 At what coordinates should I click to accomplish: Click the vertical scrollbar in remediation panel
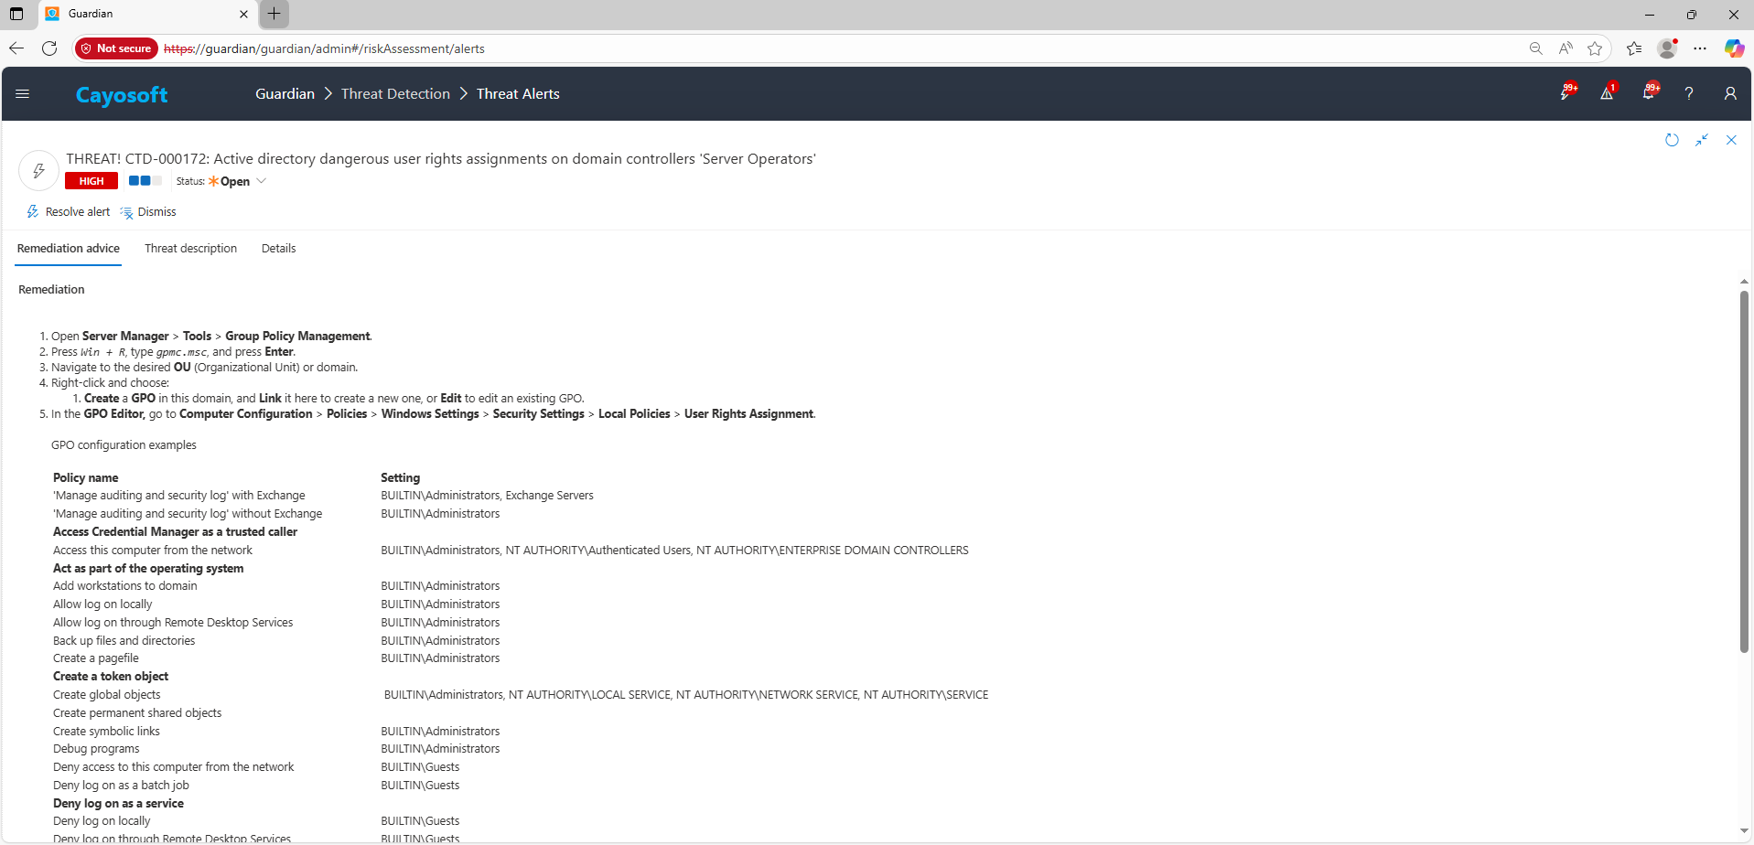click(x=1744, y=471)
